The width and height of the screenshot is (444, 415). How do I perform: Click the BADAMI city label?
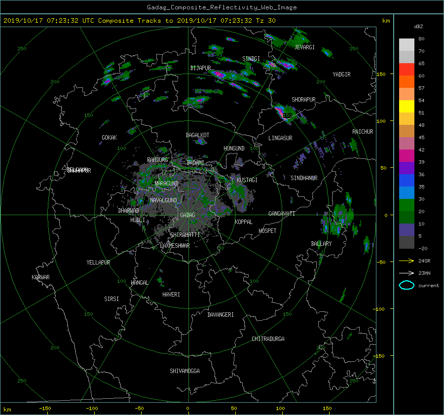(x=195, y=163)
